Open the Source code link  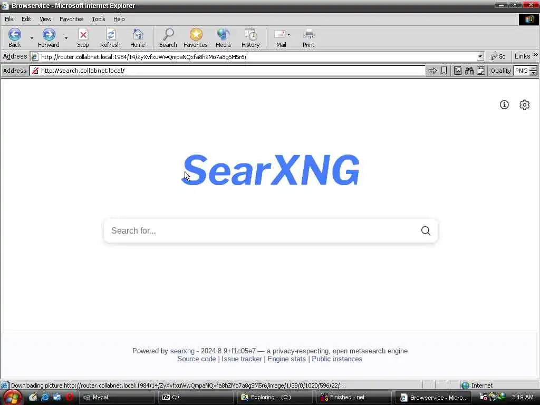pos(197,359)
